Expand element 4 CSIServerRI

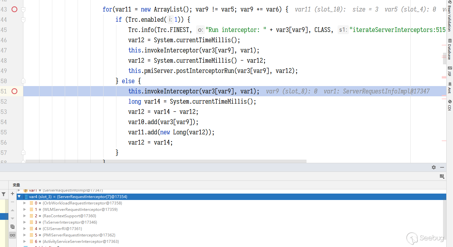25,229
